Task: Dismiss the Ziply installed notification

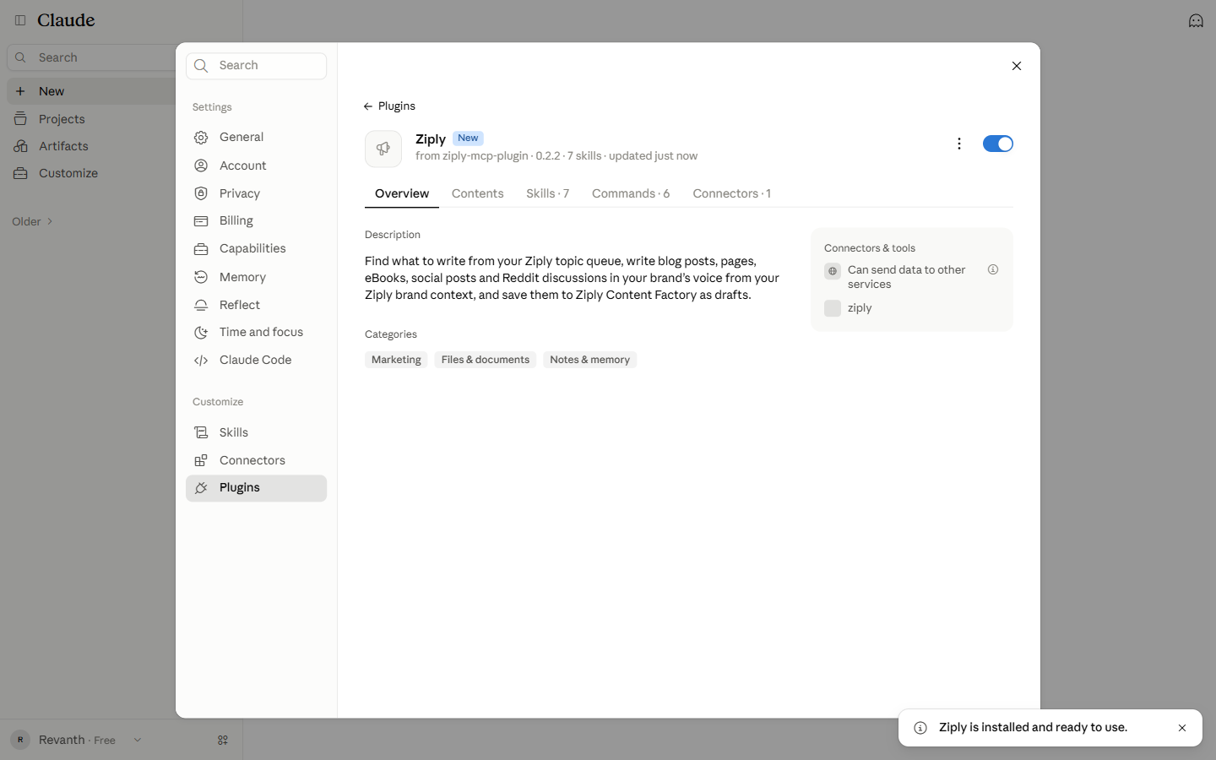Action: 1182,728
